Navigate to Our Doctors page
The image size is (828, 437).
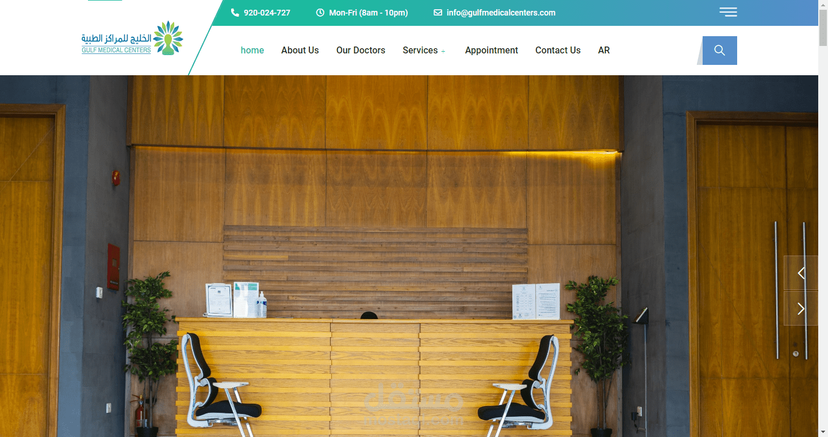[361, 51]
